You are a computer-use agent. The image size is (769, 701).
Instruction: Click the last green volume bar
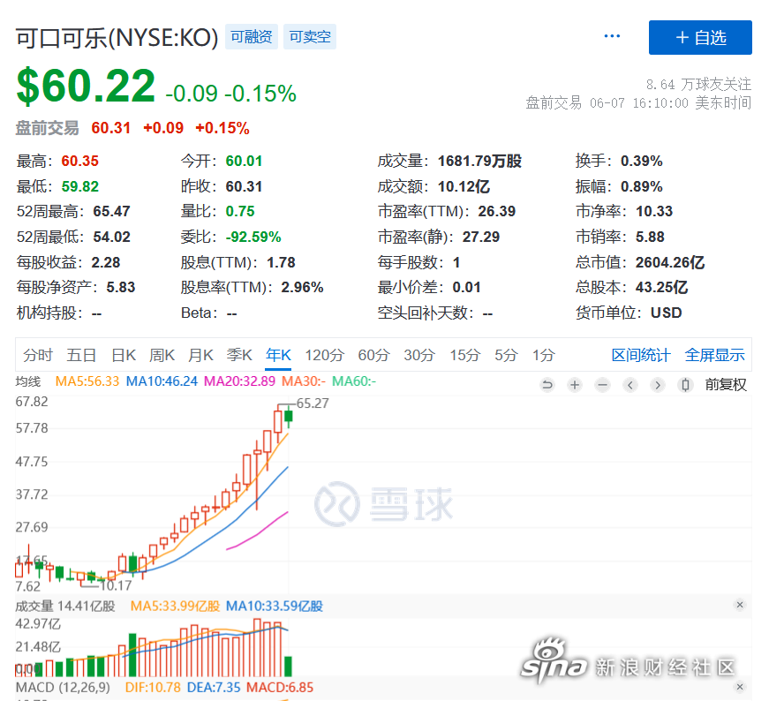pos(289,667)
